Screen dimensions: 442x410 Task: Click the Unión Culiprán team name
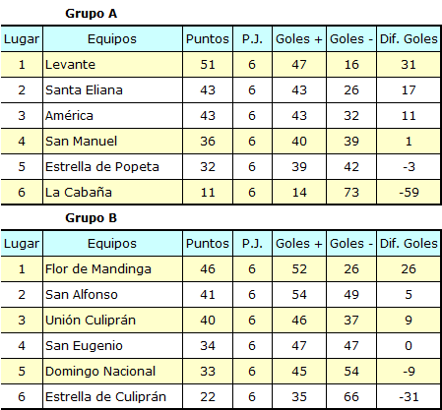(x=91, y=321)
